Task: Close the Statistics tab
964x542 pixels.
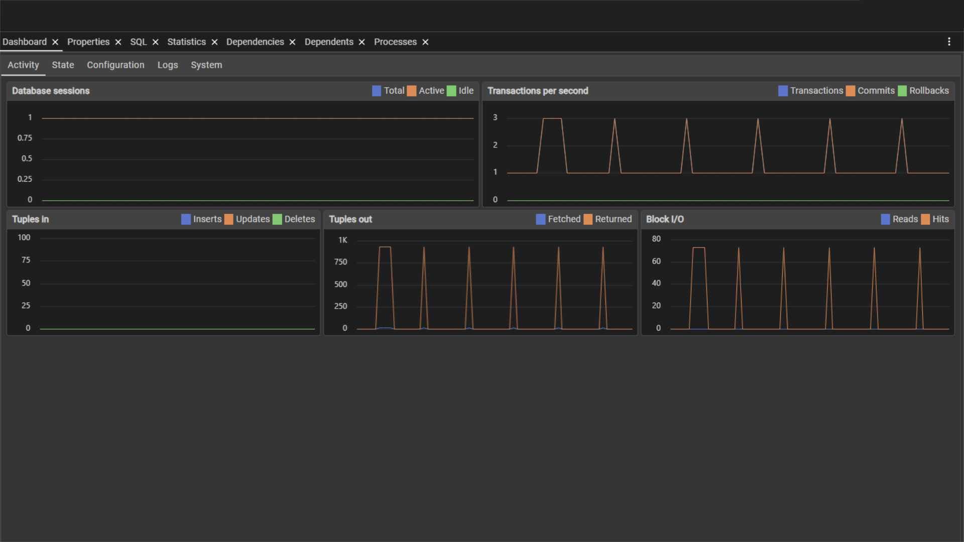Action: (x=214, y=42)
